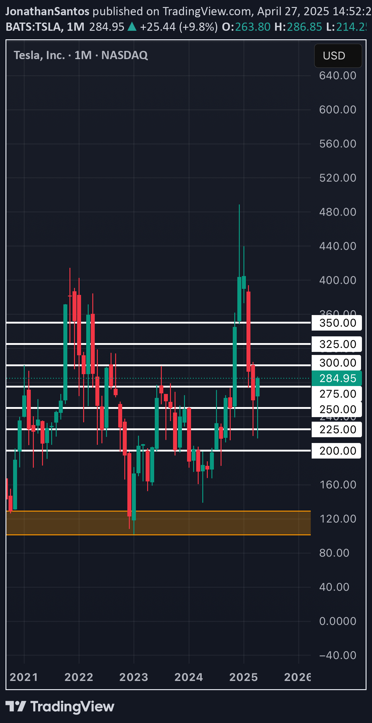Click the green 284.95 current price label
The height and width of the screenshot is (723, 372).
337,378
